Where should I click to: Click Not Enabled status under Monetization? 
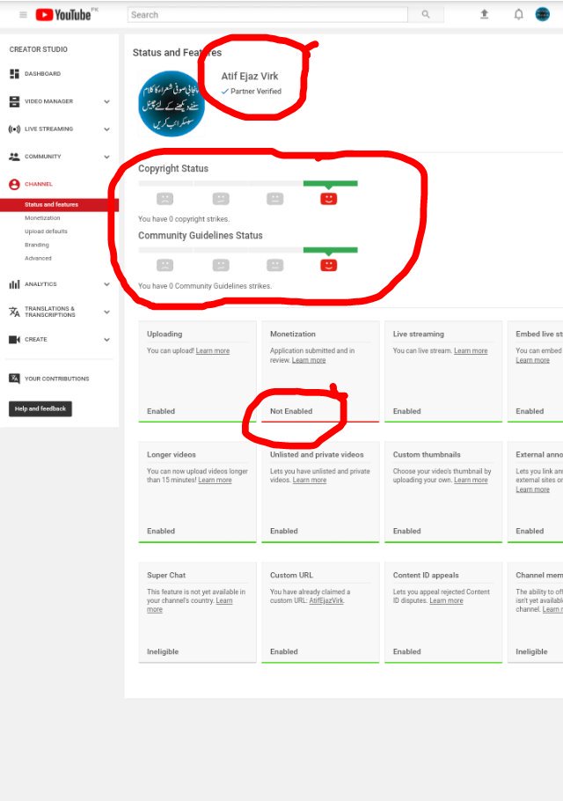pyautogui.click(x=291, y=411)
